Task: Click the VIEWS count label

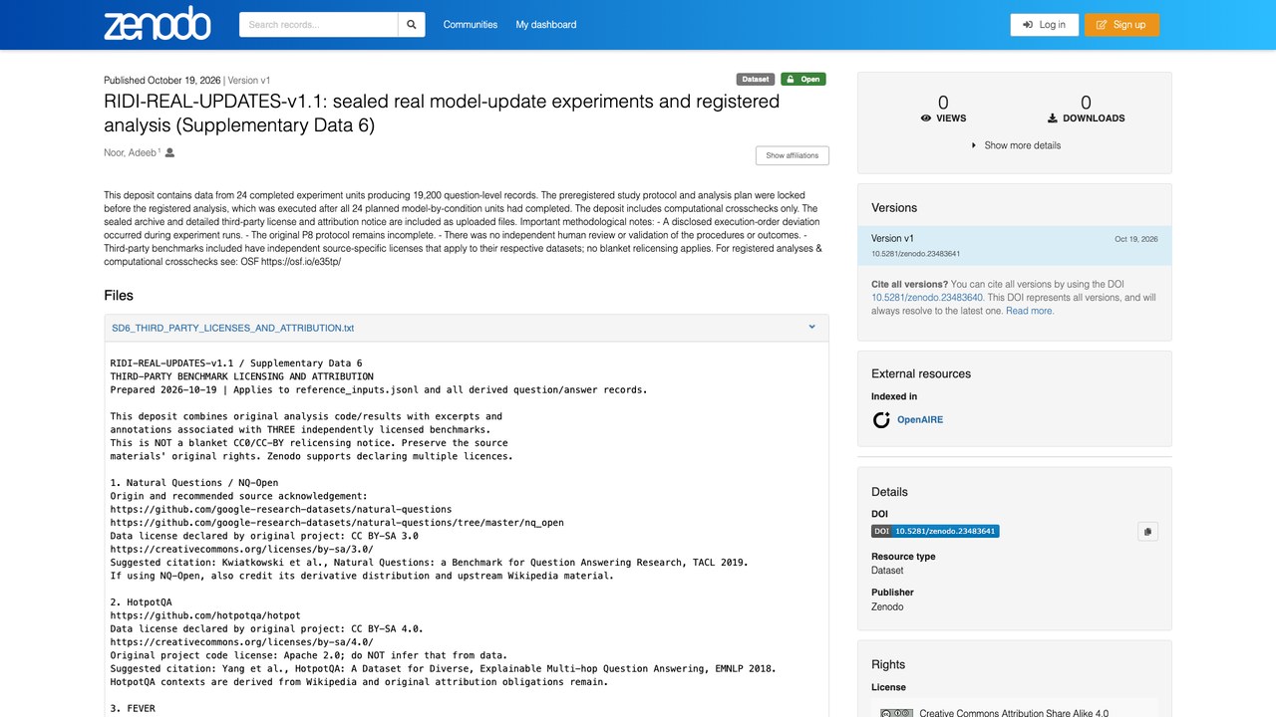Action: click(943, 119)
